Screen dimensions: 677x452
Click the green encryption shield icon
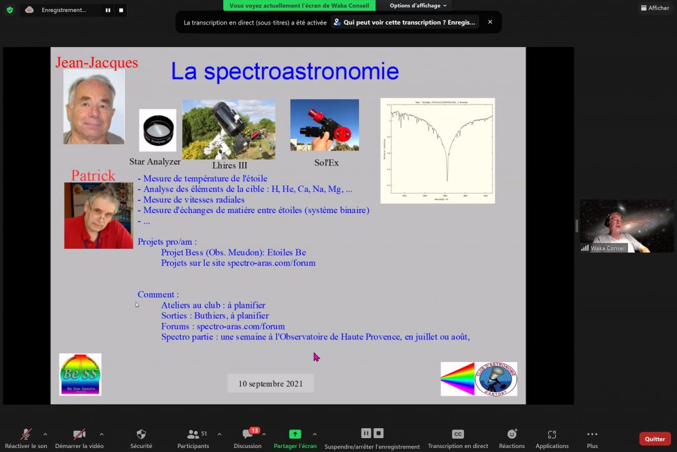[10, 10]
